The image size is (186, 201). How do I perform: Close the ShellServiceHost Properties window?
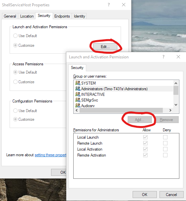click(124, 5)
